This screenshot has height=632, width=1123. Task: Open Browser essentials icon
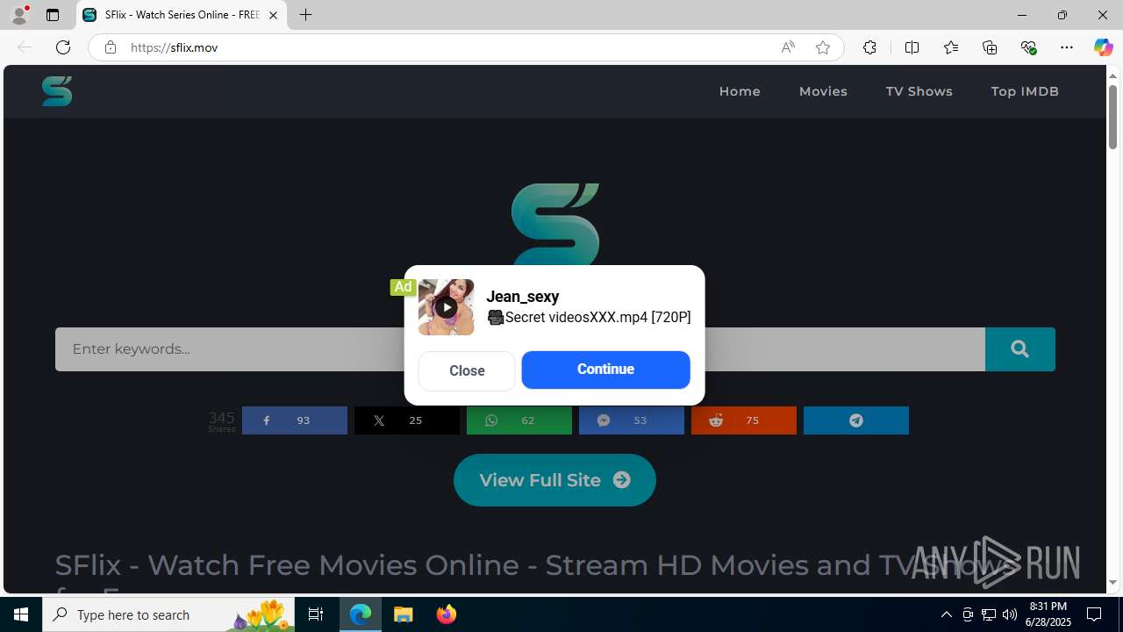1028,47
